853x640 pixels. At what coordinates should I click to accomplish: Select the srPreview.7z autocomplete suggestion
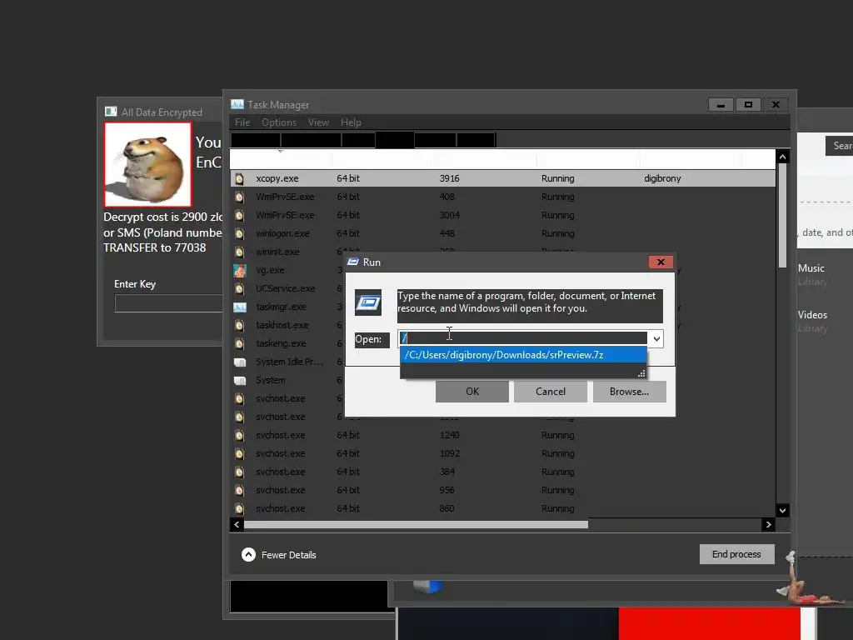coord(523,355)
